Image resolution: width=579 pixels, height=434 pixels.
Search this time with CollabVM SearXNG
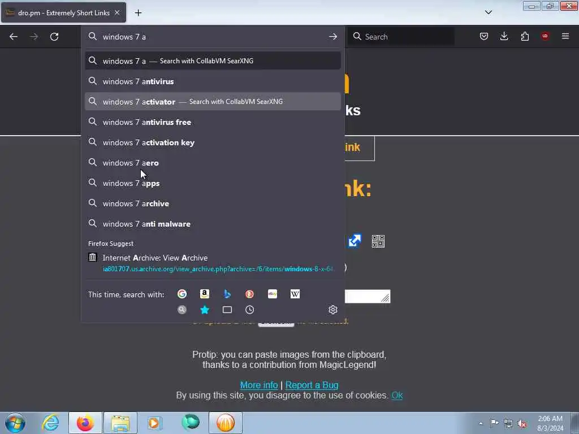[182, 310]
